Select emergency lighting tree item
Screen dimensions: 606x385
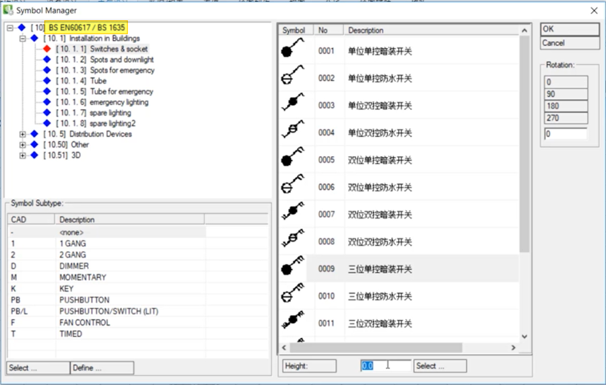point(102,102)
